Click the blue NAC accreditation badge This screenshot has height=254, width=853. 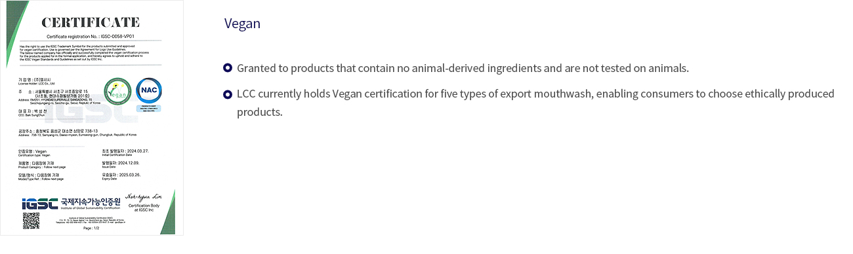tap(149, 93)
